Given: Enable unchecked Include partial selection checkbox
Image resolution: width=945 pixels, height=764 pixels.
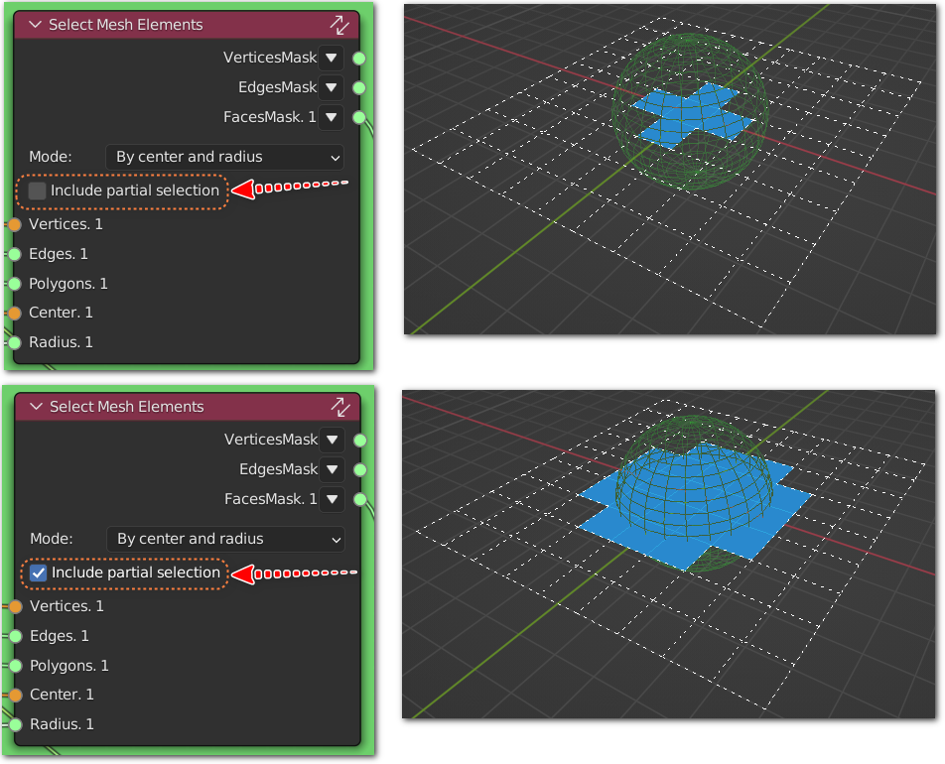Looking at the screenshot, I should pos(38,191).
